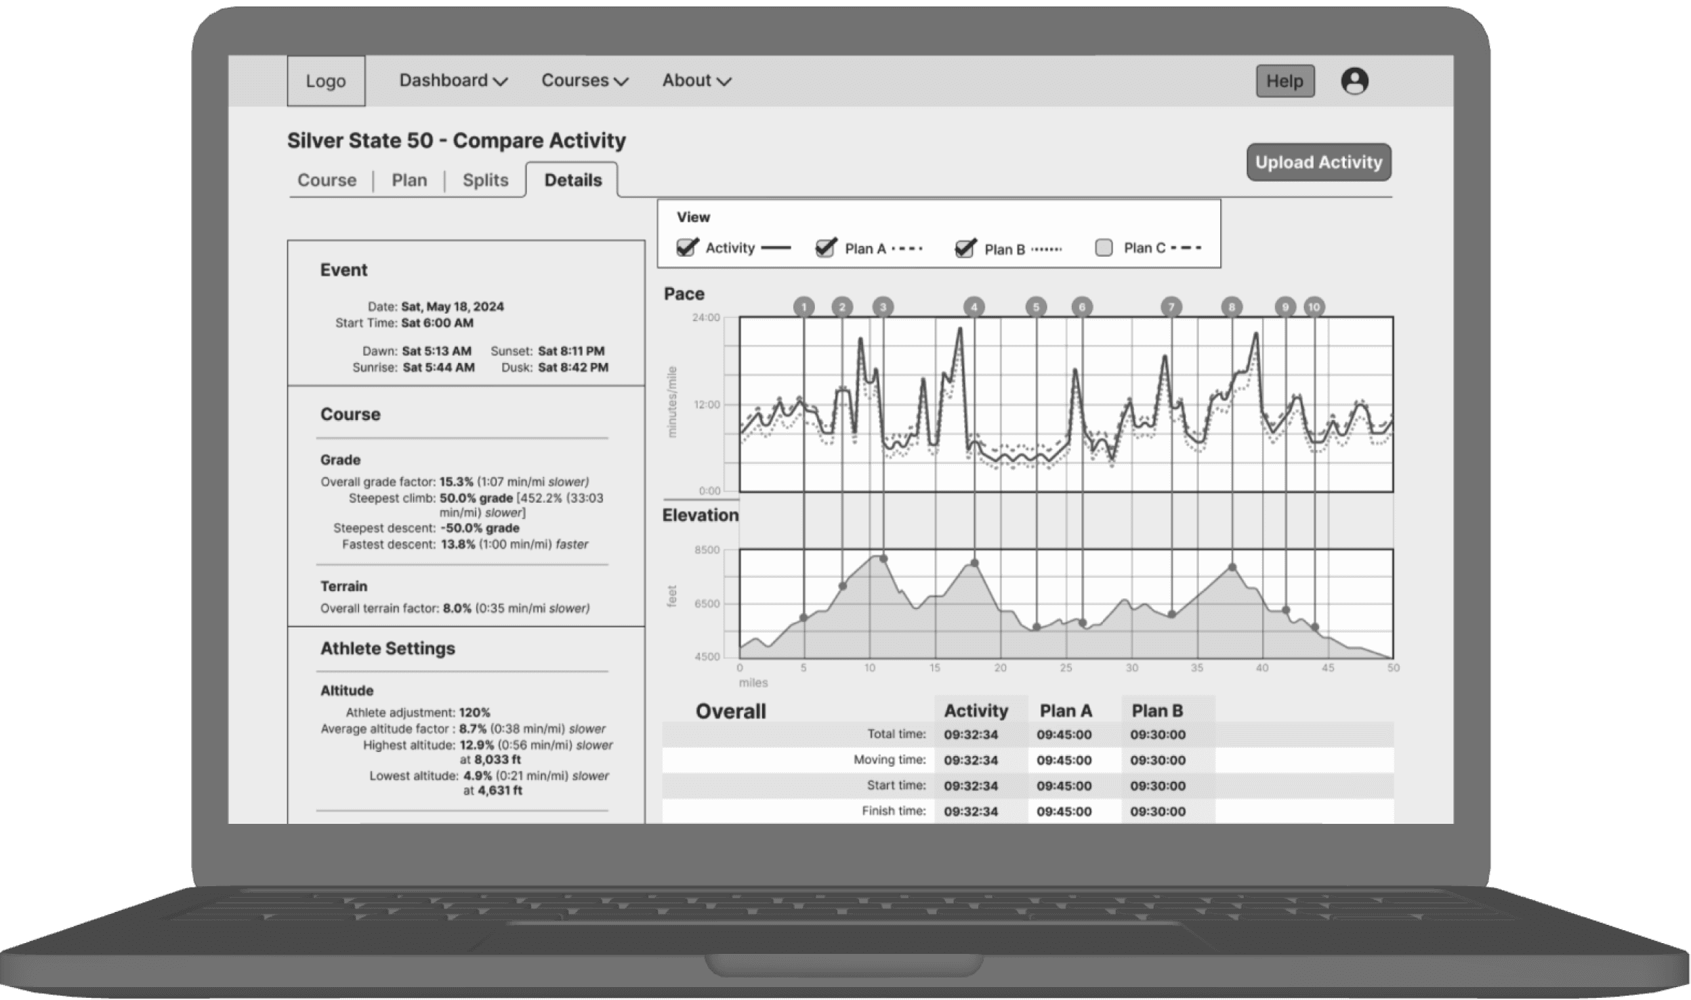Select waypoint marker 1 on pace chart

(803, 307)
